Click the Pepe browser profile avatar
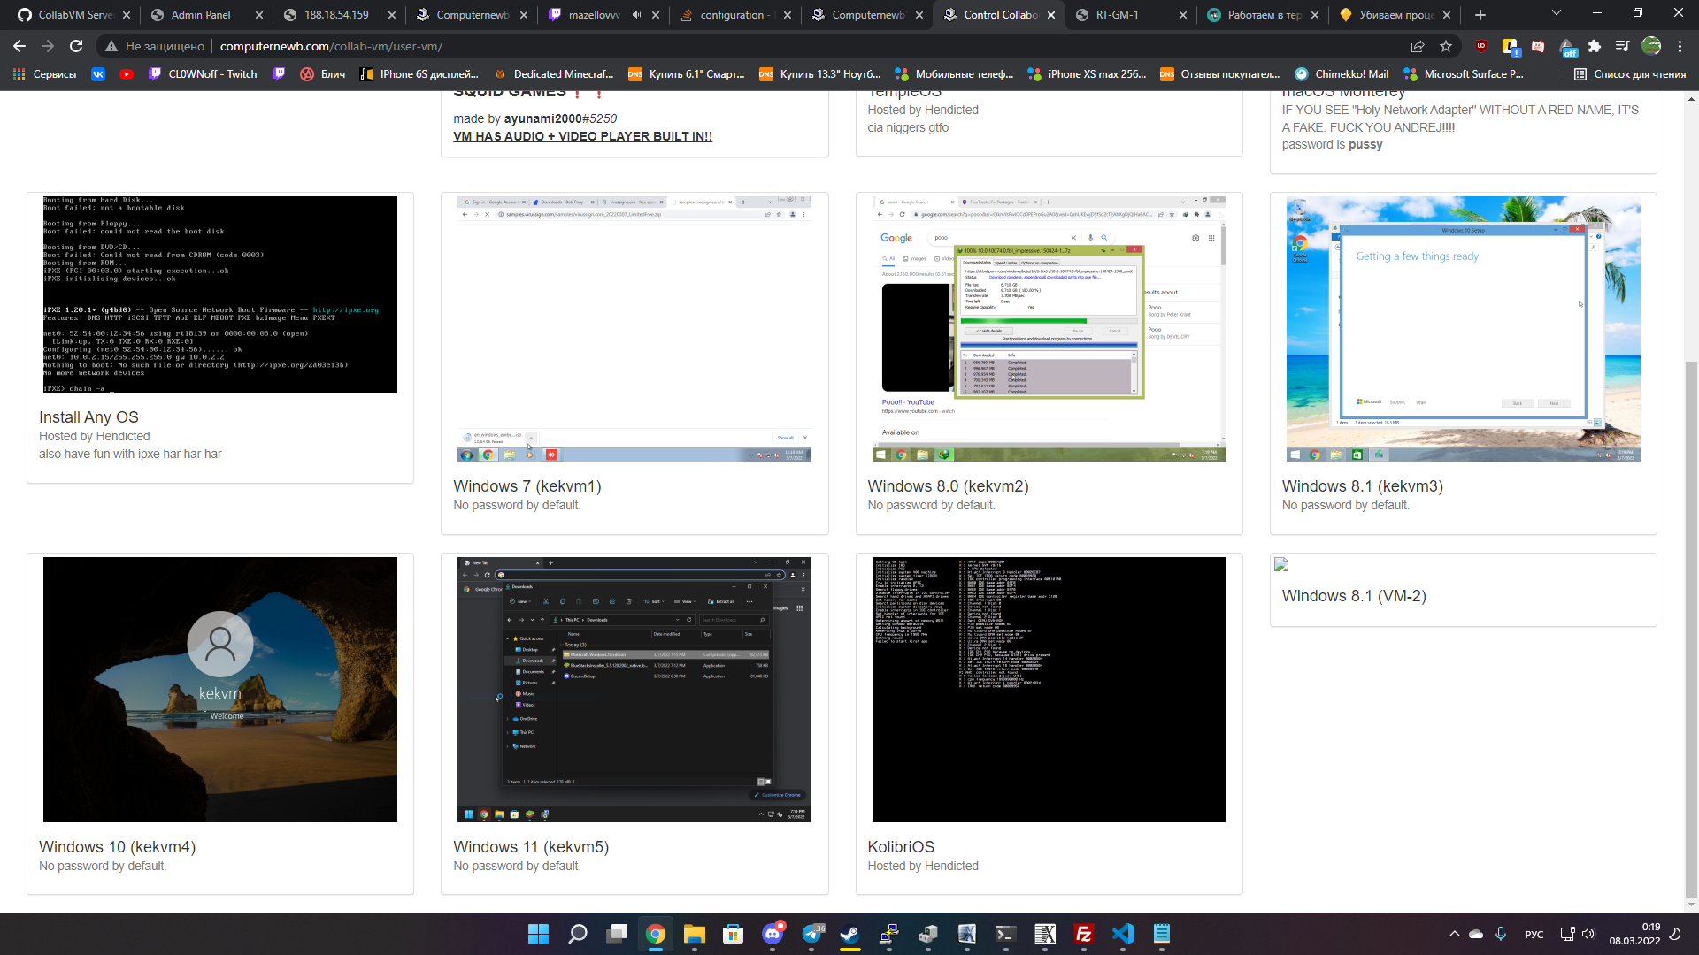The image size is (1699, 955). tap(1651, 46)
